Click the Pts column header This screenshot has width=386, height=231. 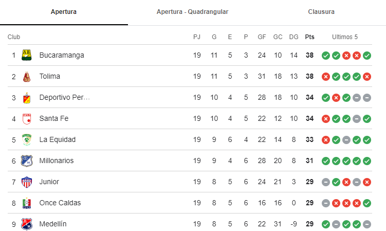point(310,37)
